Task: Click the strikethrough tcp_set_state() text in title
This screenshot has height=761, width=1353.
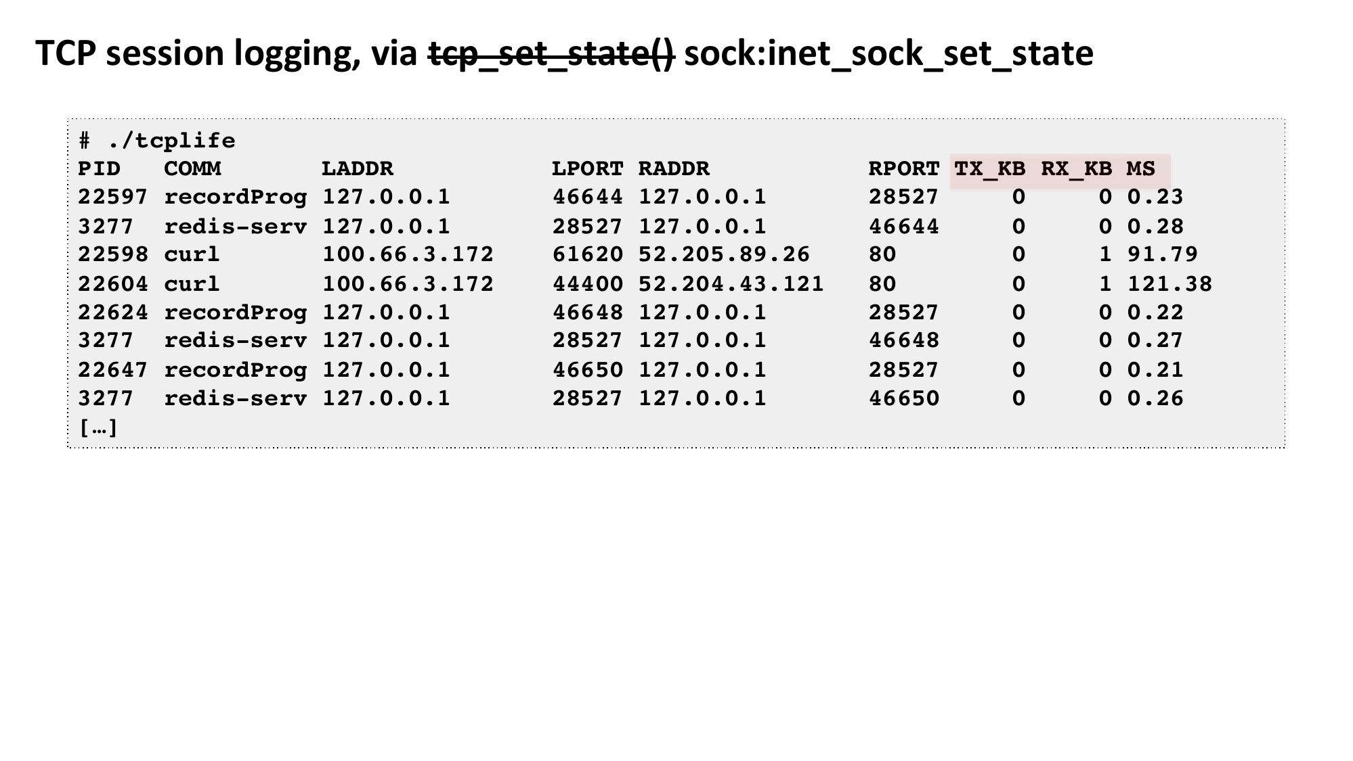Action: (x=551, y=54)
